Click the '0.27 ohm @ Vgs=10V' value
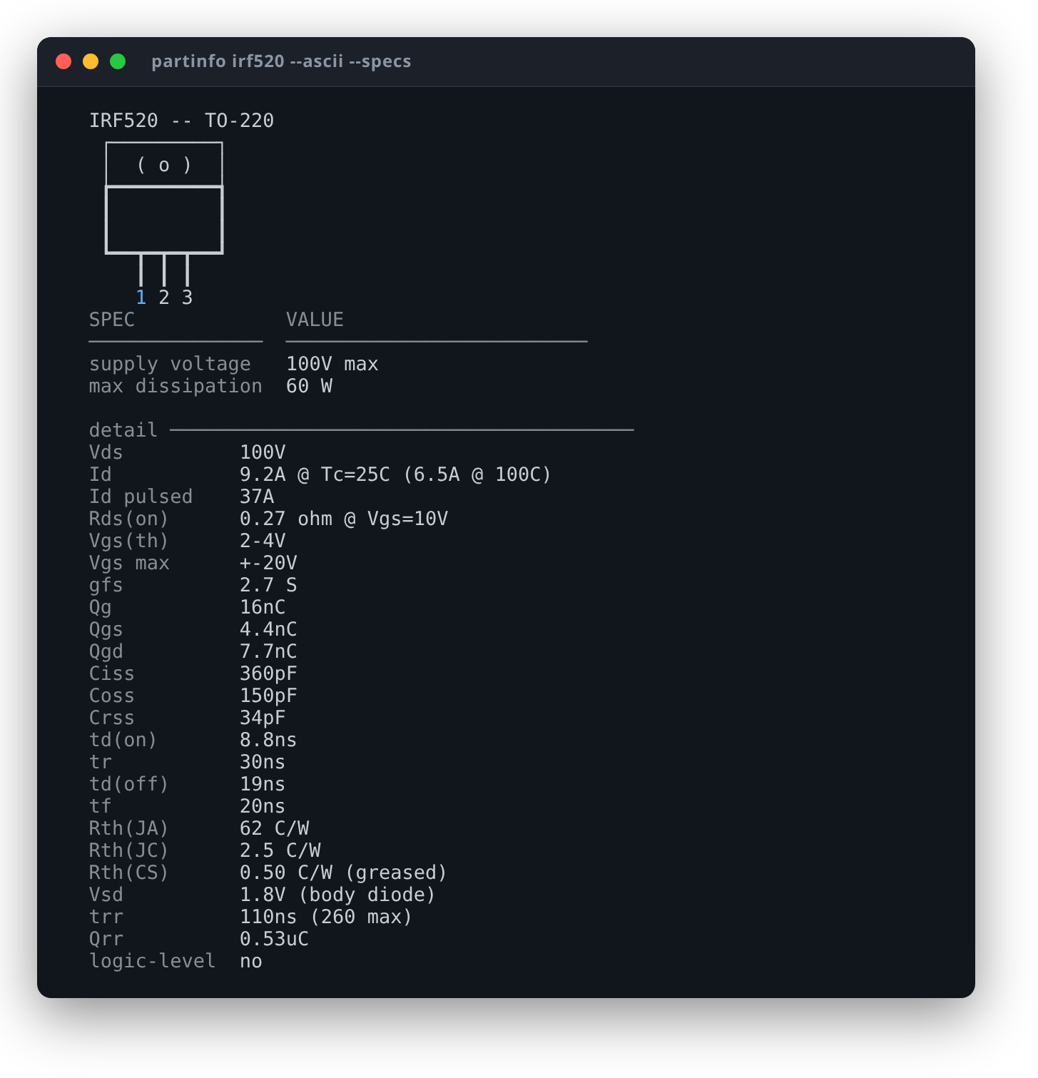The height and width of the screenshot is (1078, 1038). [x=344, y=519]
